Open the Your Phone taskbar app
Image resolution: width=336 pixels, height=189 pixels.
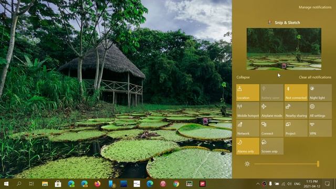point(111,184)
